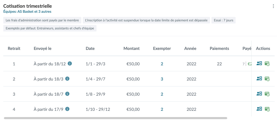The width and height of the screenshot is (277, 123).
Task: Click green payment schedule icon in row 4
Action: 267,109
